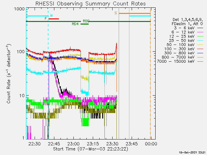The height and width of the screenshot is (155, 207).
Task: Click the 'Start Time (07-Mar-03 22:23:22)' axis title
Action: point(91,149)
